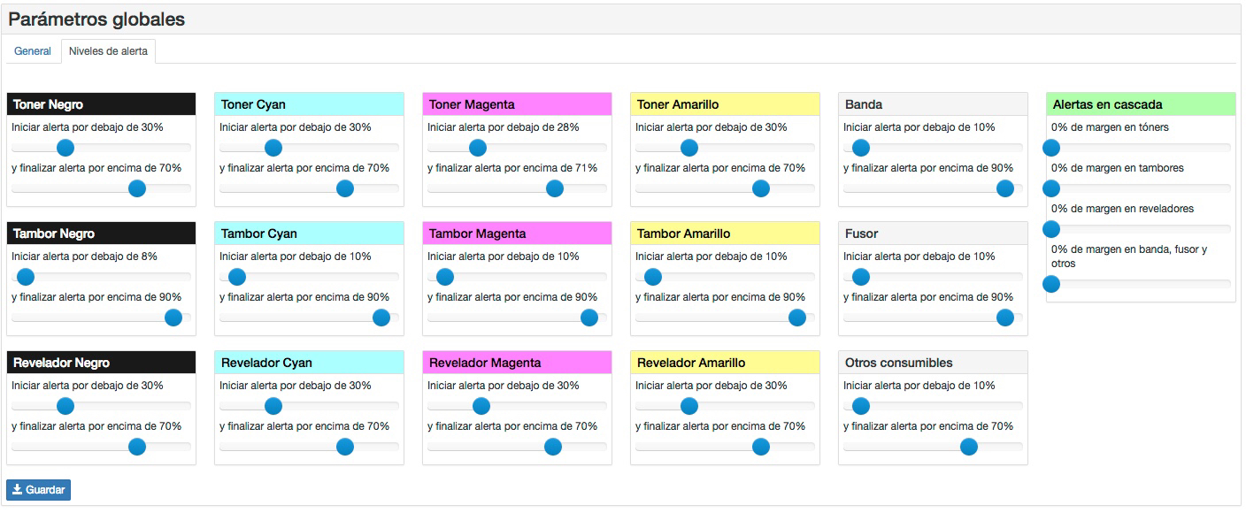Click the Tambor Amarillo yellow header
The image size is (1246, 513).
click(725, 234)
